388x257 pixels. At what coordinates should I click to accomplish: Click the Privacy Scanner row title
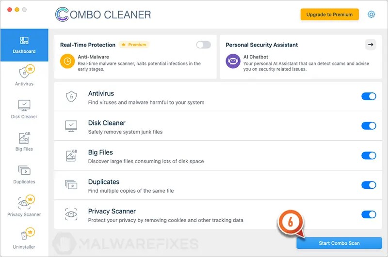pyautogui.click(x=112, y=212)
